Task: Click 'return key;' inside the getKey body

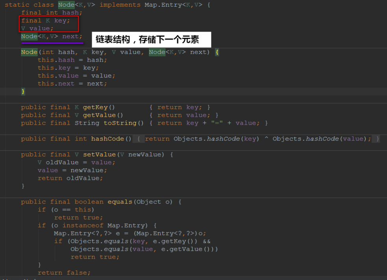Action: (x=180, y=107)
